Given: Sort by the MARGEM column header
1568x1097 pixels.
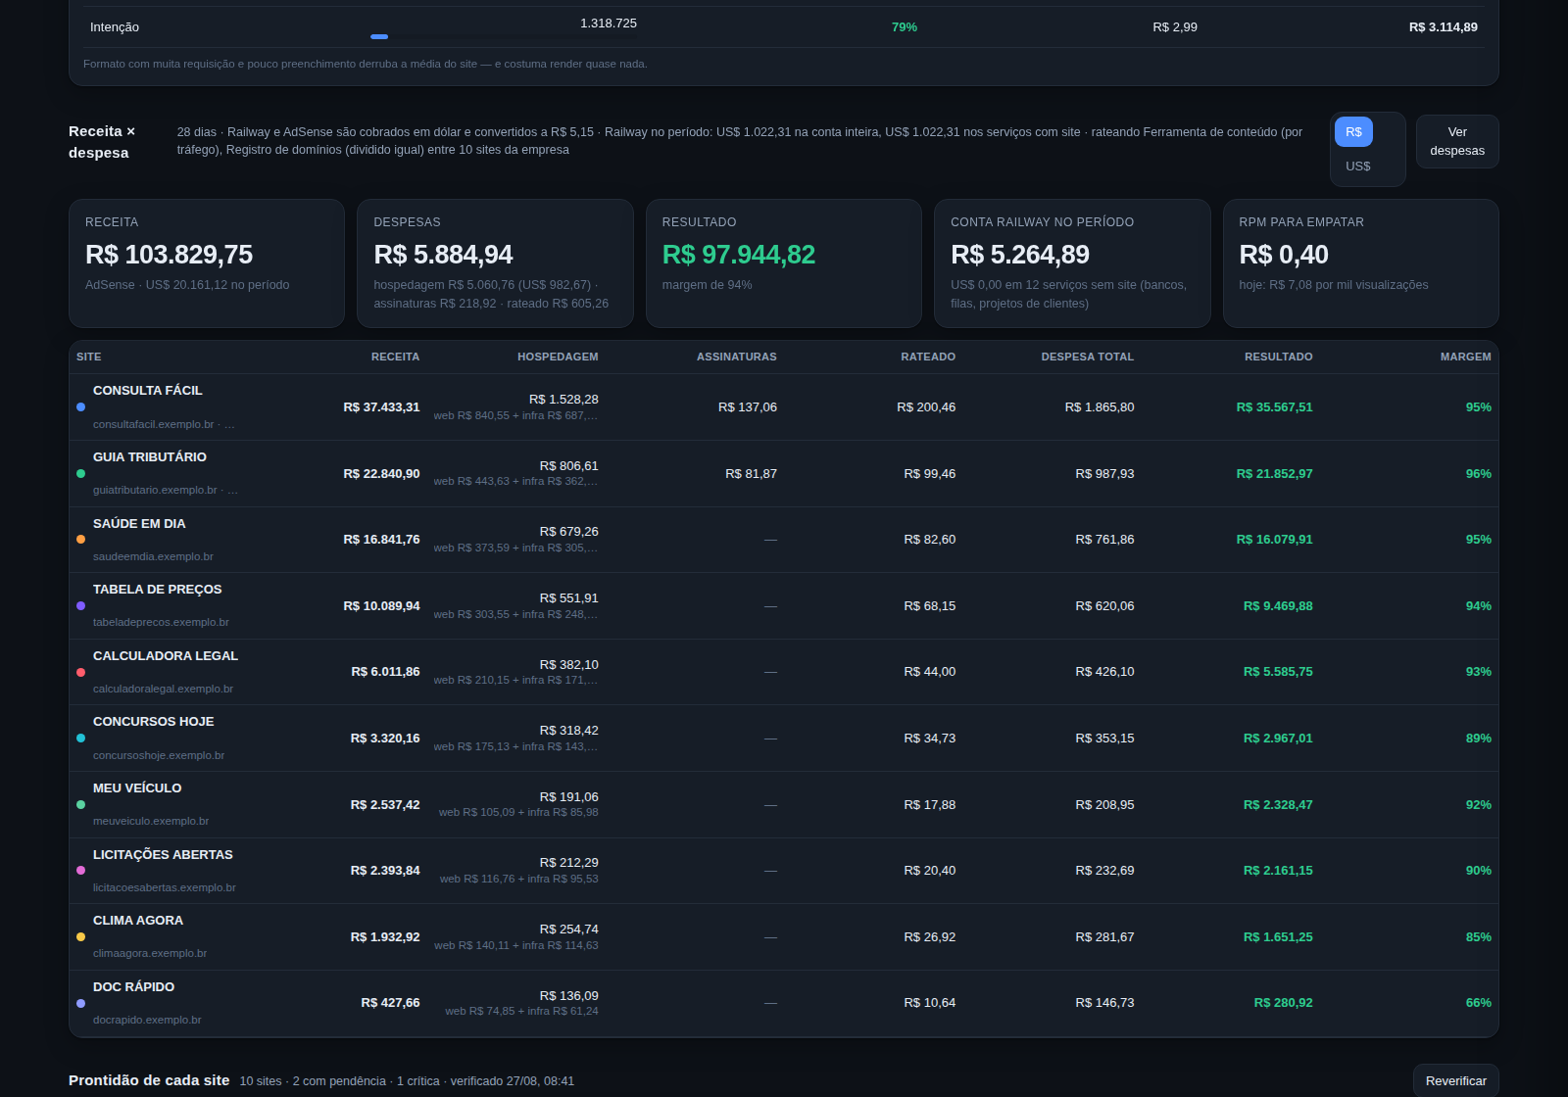Looking at the screenshot, I should click(1465, 357).
